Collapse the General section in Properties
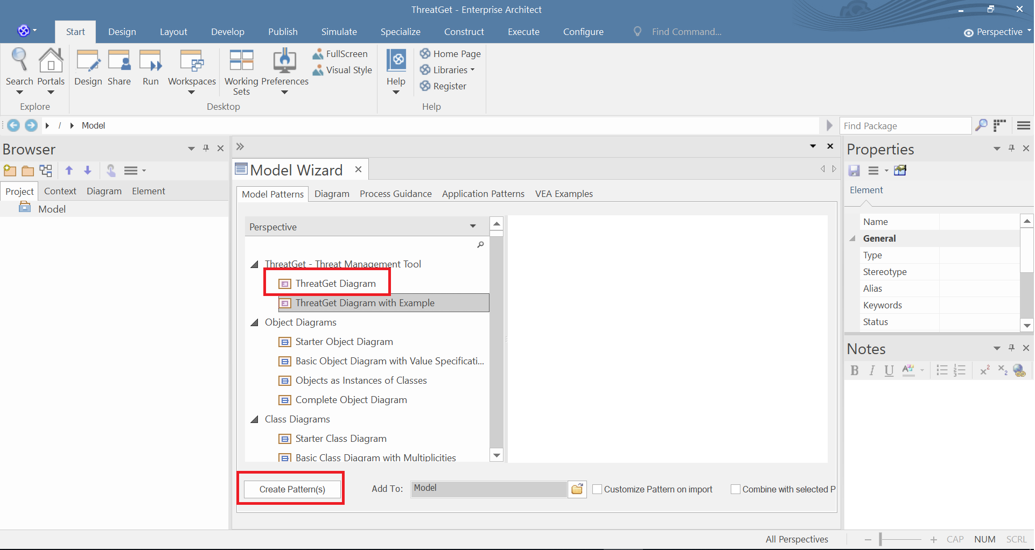The height and width of the screenshot is (550, 1035). click(x=852, y=238)
